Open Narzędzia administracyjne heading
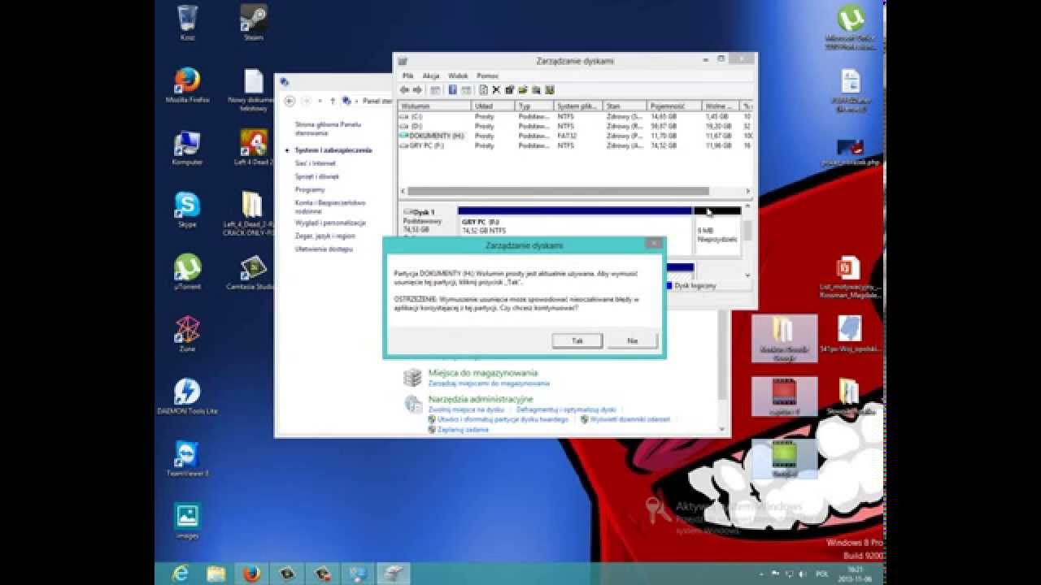The image size is (1041, 585). click(481, 399)
